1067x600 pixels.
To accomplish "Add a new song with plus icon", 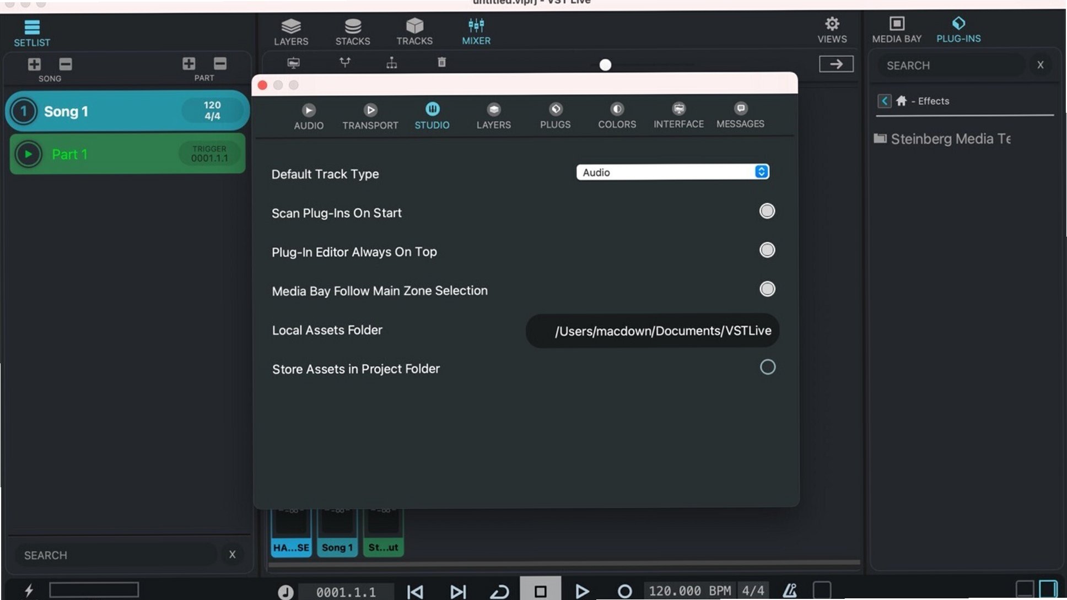I will [34, 64].
